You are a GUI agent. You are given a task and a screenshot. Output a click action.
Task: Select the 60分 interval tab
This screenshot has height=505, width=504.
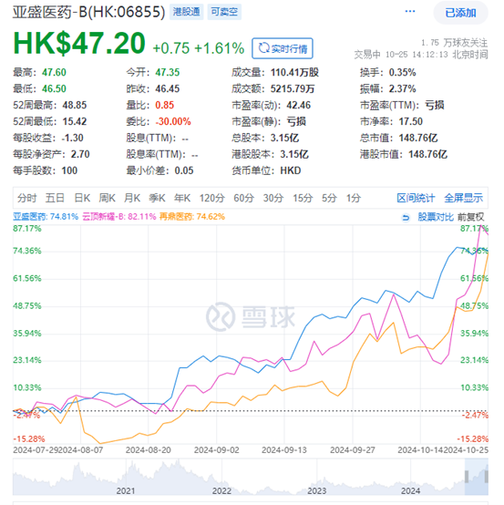243,198
